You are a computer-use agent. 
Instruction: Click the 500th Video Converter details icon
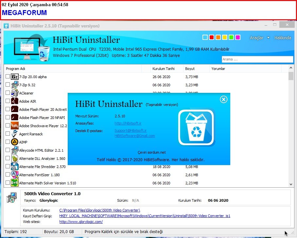(x=11, y=197)
